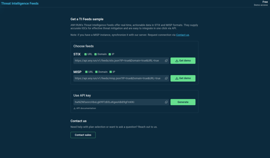Toggle the MISP IP checkbox

coord(111,72)
